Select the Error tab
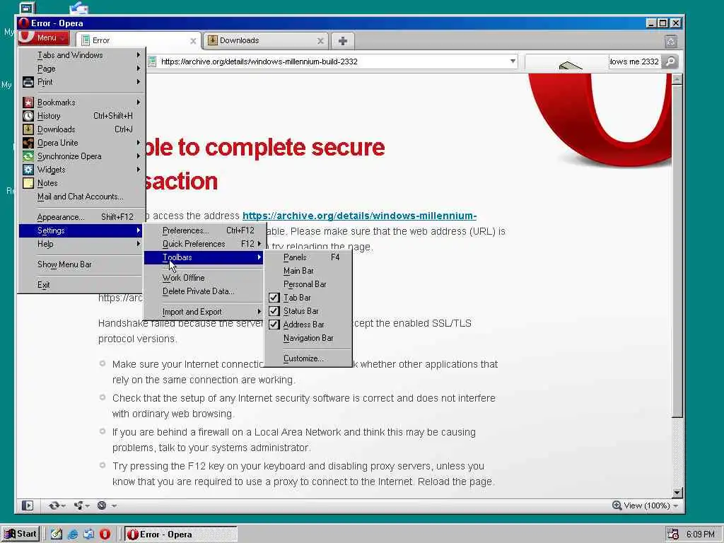Screen dimensions: 724x543 139,40
